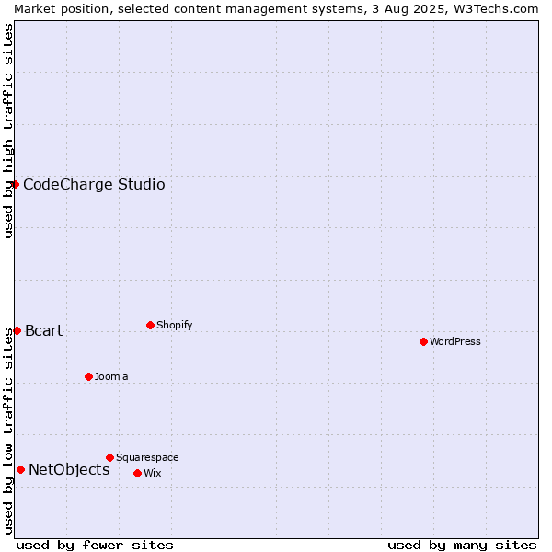Click 'used by many sites' axis label
552x552 pixels.
[x=463, y=546]
